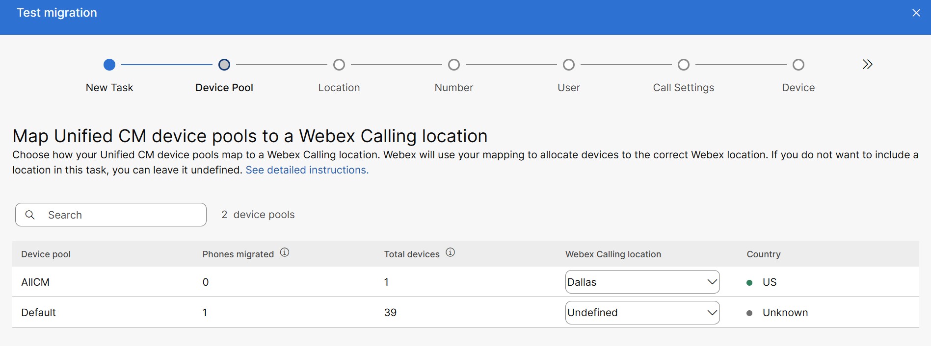The height and width of the screenshot is (346, 931).
Task: Click the New Task step circle
Action: coord(109,65)
